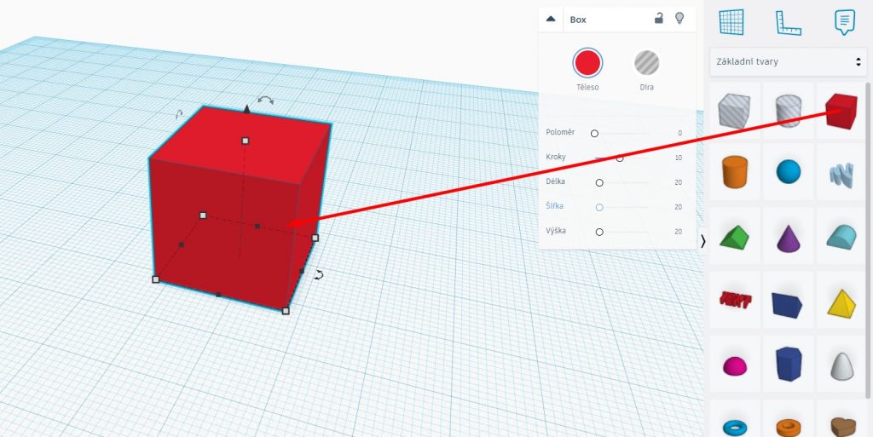This screenshot has width=873, height=437.
Task: Toggle the lock icon in Box panel
Action: [x=658, y=18]
